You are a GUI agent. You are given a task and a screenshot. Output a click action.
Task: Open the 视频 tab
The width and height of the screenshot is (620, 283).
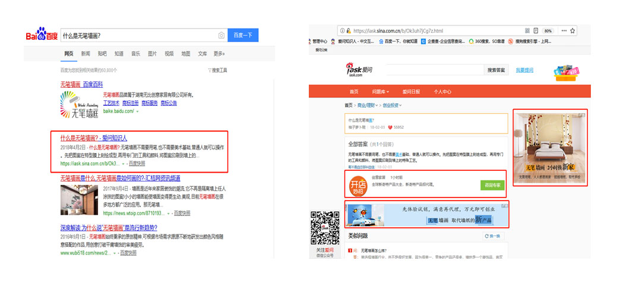pyautogui.click(x=169, y=54)
